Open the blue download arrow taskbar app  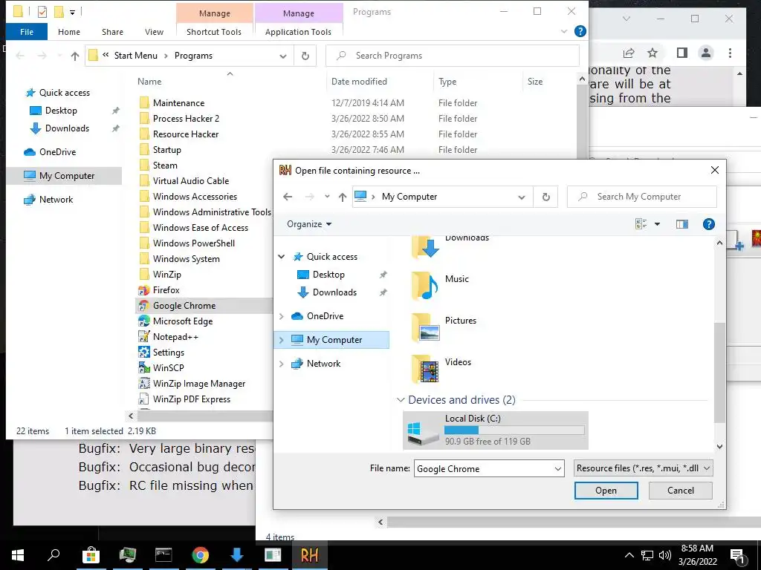pos(236,555)
